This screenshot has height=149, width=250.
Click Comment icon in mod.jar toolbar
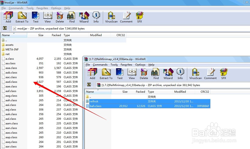[x=126, y=17]
